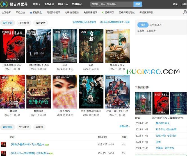The width and height of the screenshot is (187, 156).
Task: Open 《那个不为人知的故事》对公网盘 row link
Action: click(28, 153)
